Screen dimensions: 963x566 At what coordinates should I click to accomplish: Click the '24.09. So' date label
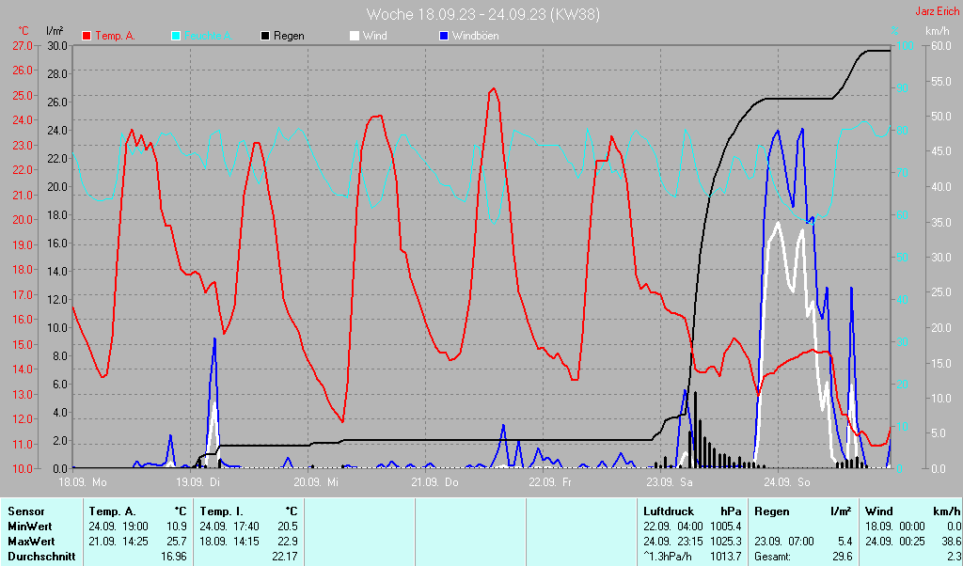[787, 482]
